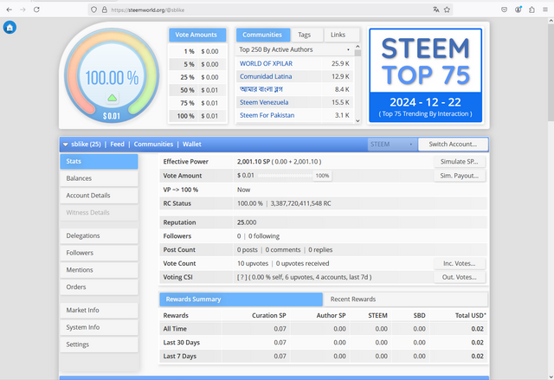The height and width of the screenshot is (380, 554).
Task: Select the Vote Amounts header tab
Action: tap(196, 35)
